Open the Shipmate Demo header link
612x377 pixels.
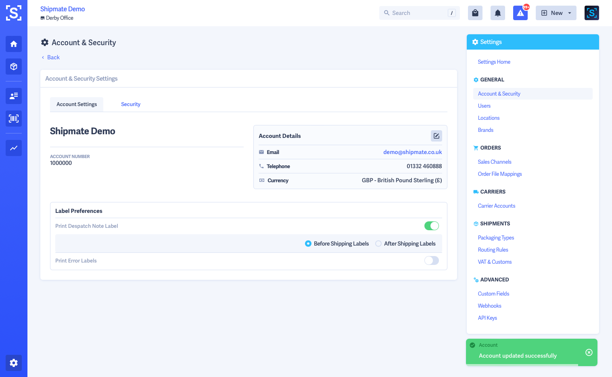coord(63,9)
